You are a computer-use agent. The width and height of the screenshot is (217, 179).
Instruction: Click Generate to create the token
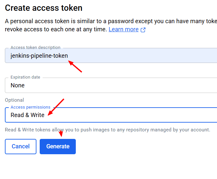point(58,146)
